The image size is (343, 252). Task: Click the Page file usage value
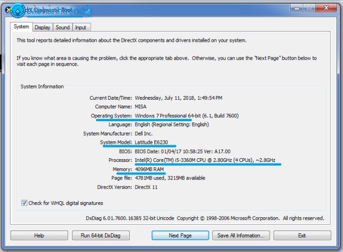[x=170, y=178]
